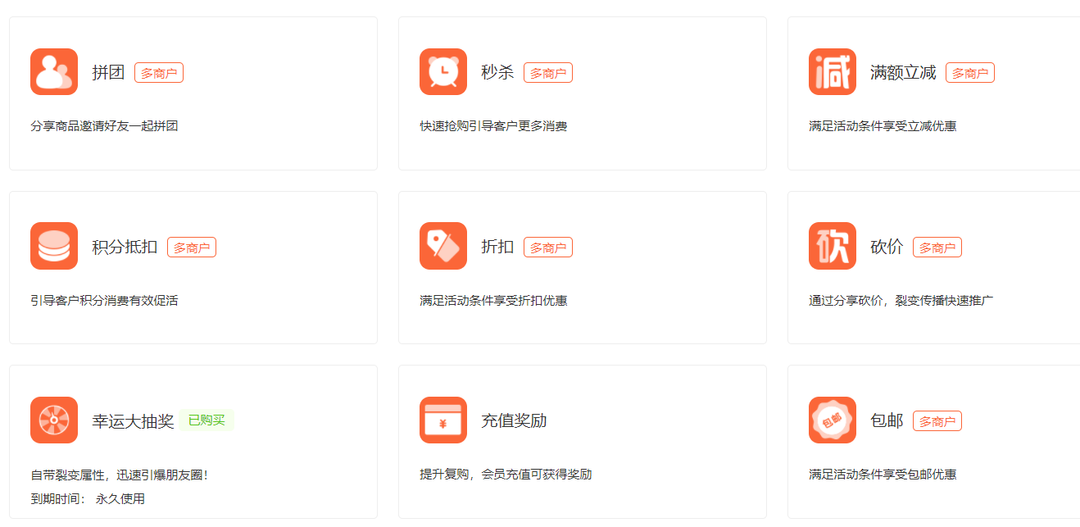1080x527 pixels.
Task: Click the 满额立减 discount icon
Action: (832, 72)
